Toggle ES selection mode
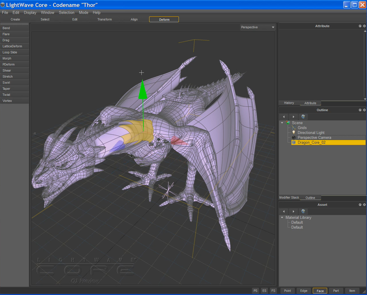This screenshot has width=367, height=295. [264, 291]
